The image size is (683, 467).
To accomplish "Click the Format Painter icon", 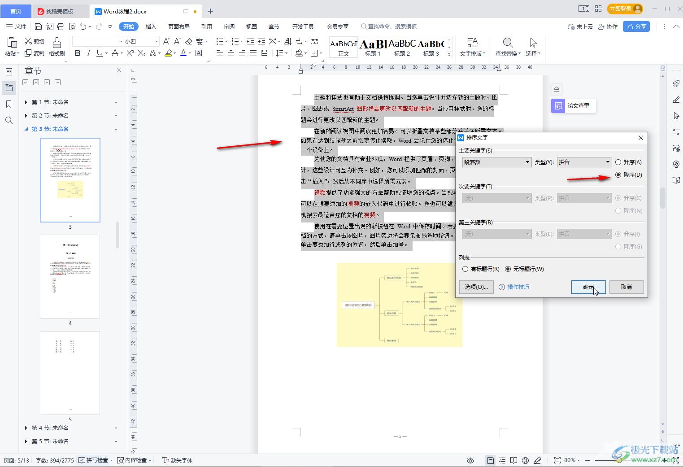I will point(57,43).
